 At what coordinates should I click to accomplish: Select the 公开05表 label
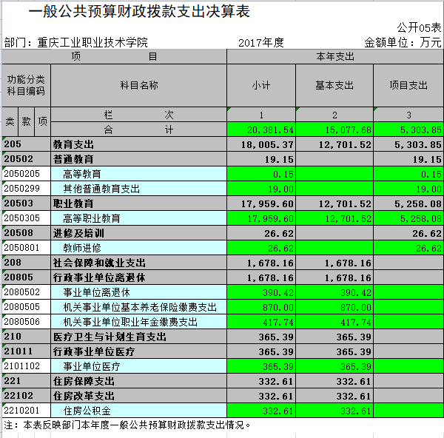(419, 27)
